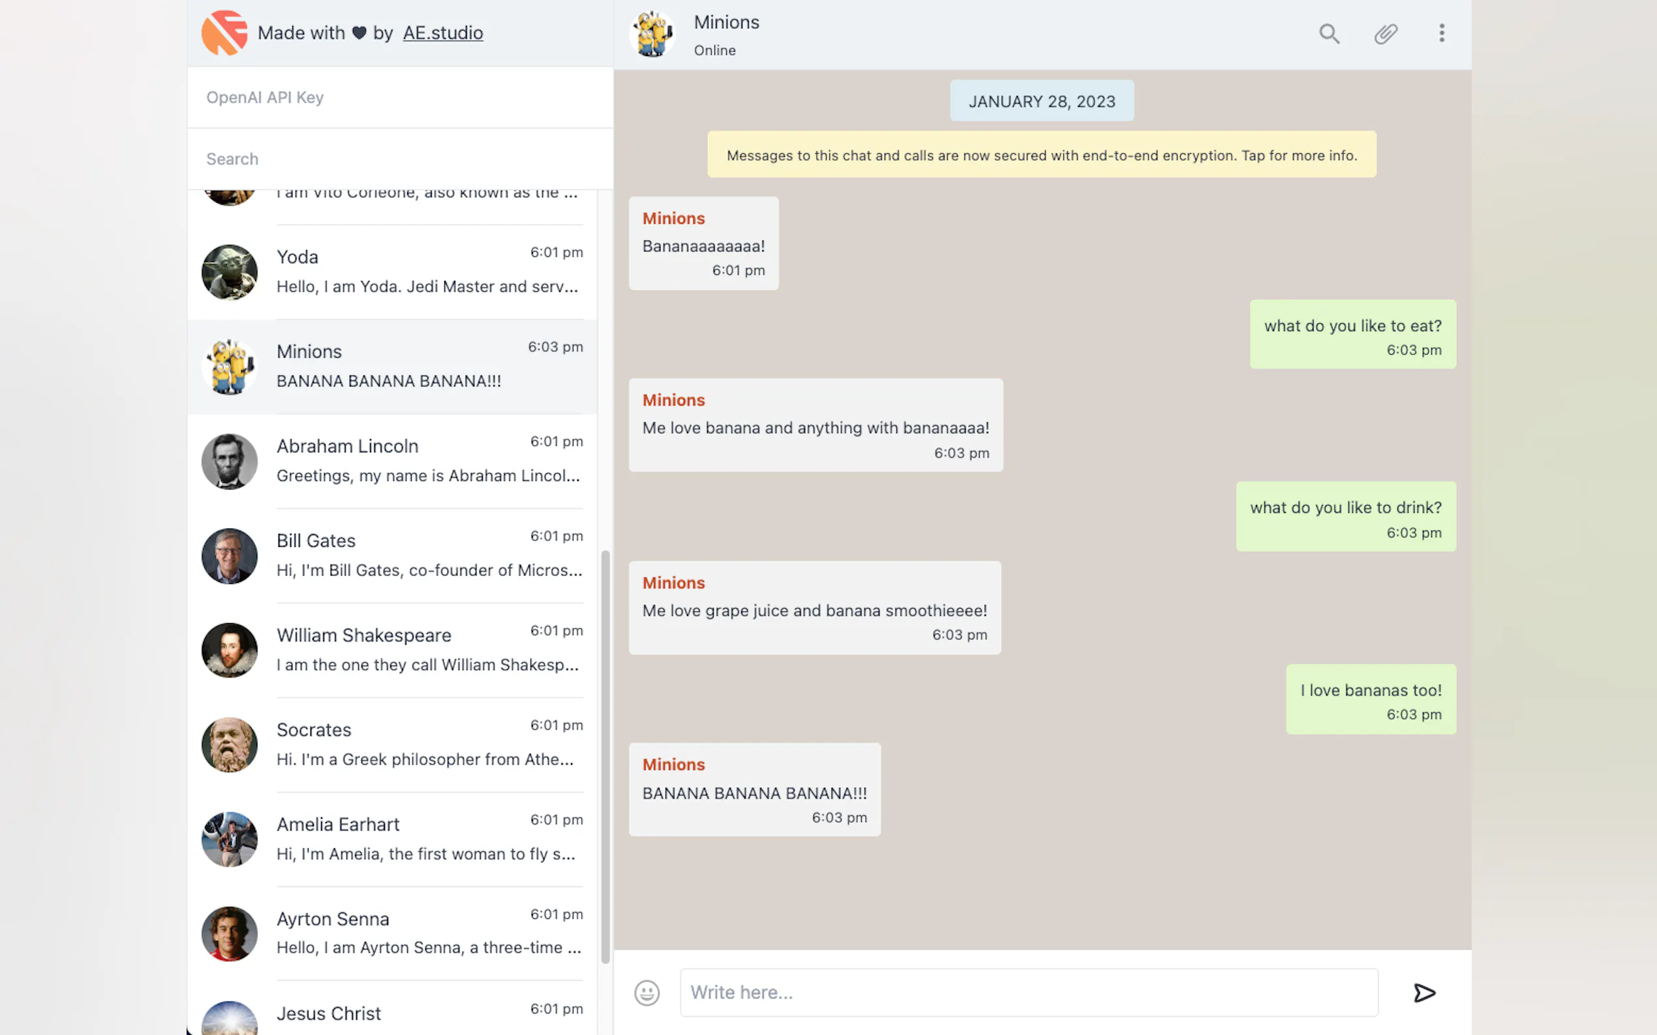Click the contact list scrollbar
This screenshot has height=1035, width=1657.
point(605,753)
